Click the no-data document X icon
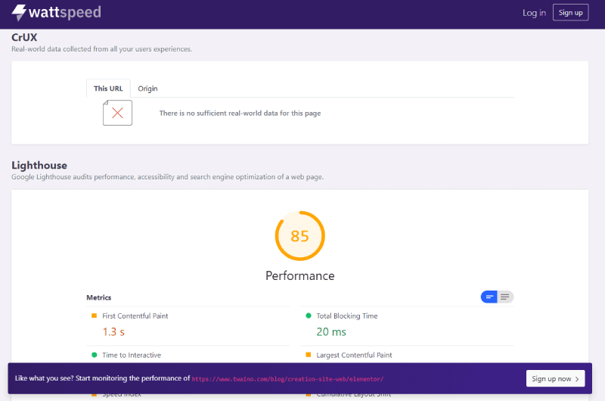This screenshot has height=401, width=605. 117,113
